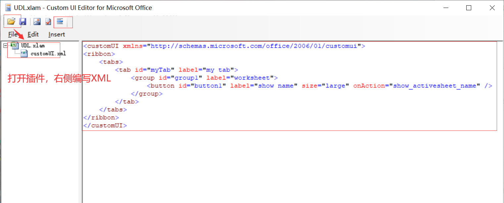Click the opening <tabs> tag line
This screenshot has height=203, width=504.
(111, 62)
